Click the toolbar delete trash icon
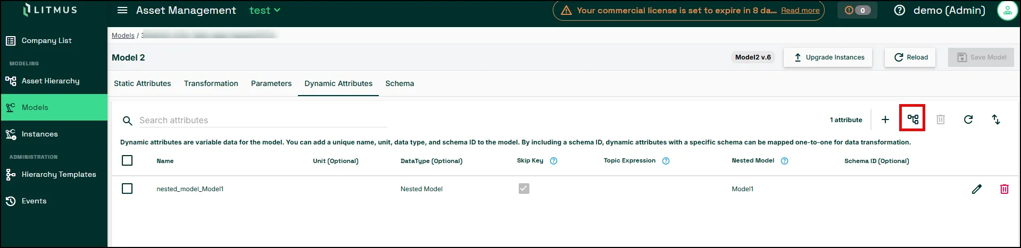 pyautogui.click(x=941, y=119)
